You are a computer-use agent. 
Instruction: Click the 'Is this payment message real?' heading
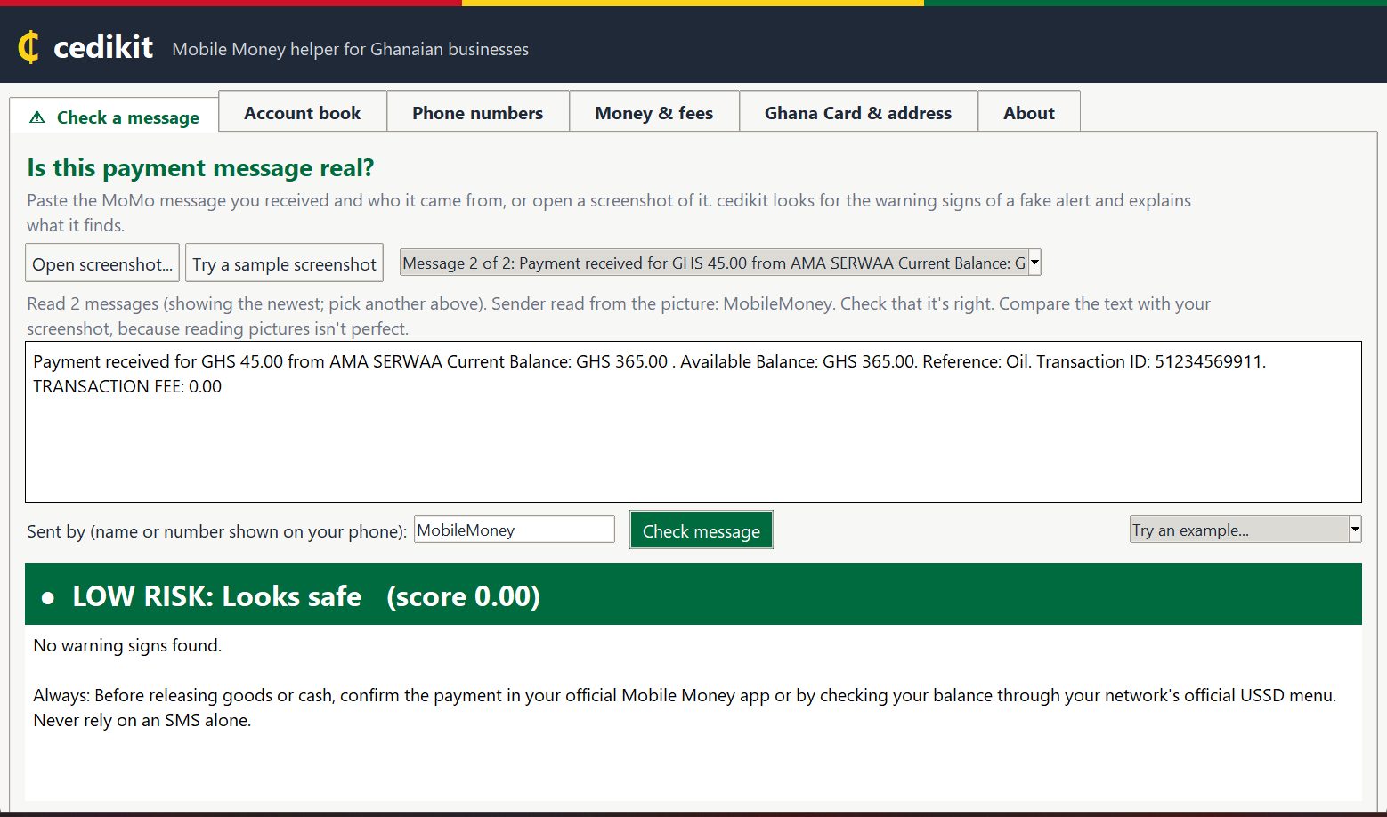click(x=200, y=167)
